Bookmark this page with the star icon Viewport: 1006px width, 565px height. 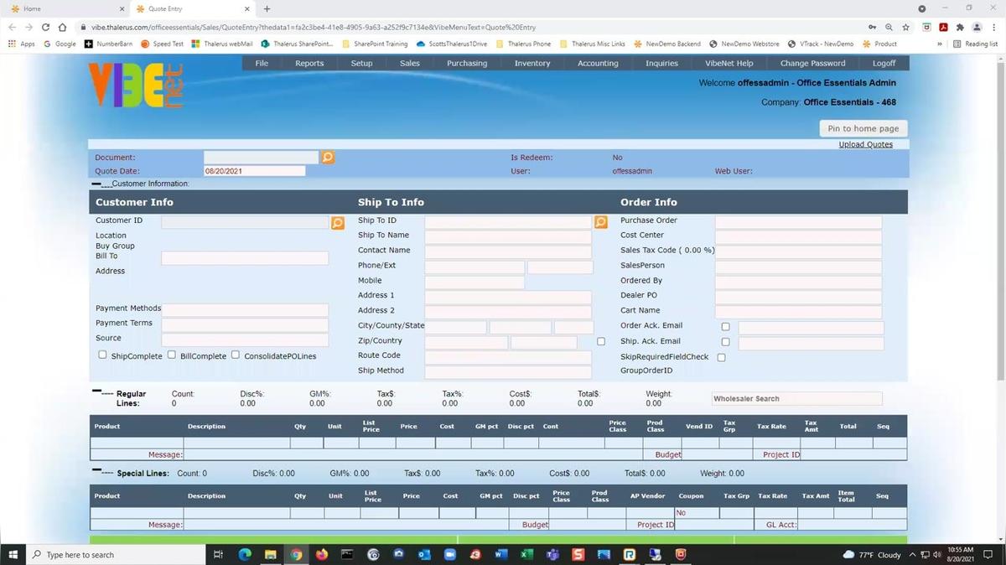908,27
